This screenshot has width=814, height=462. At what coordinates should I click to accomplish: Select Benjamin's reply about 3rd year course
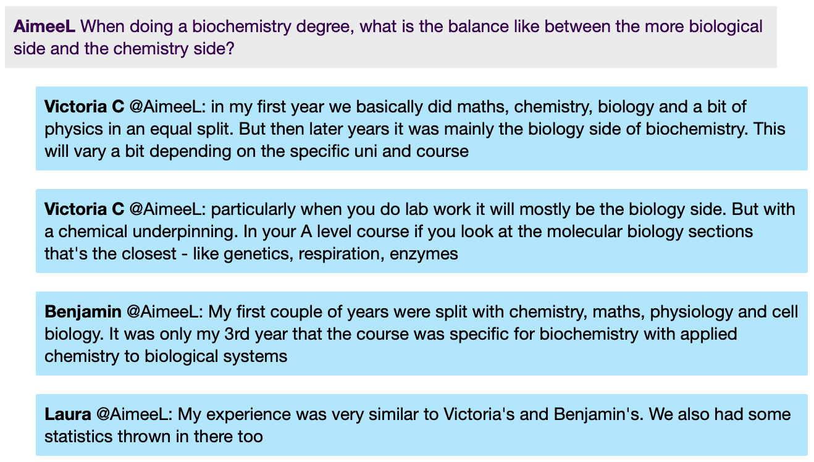(x=422, y=334)
